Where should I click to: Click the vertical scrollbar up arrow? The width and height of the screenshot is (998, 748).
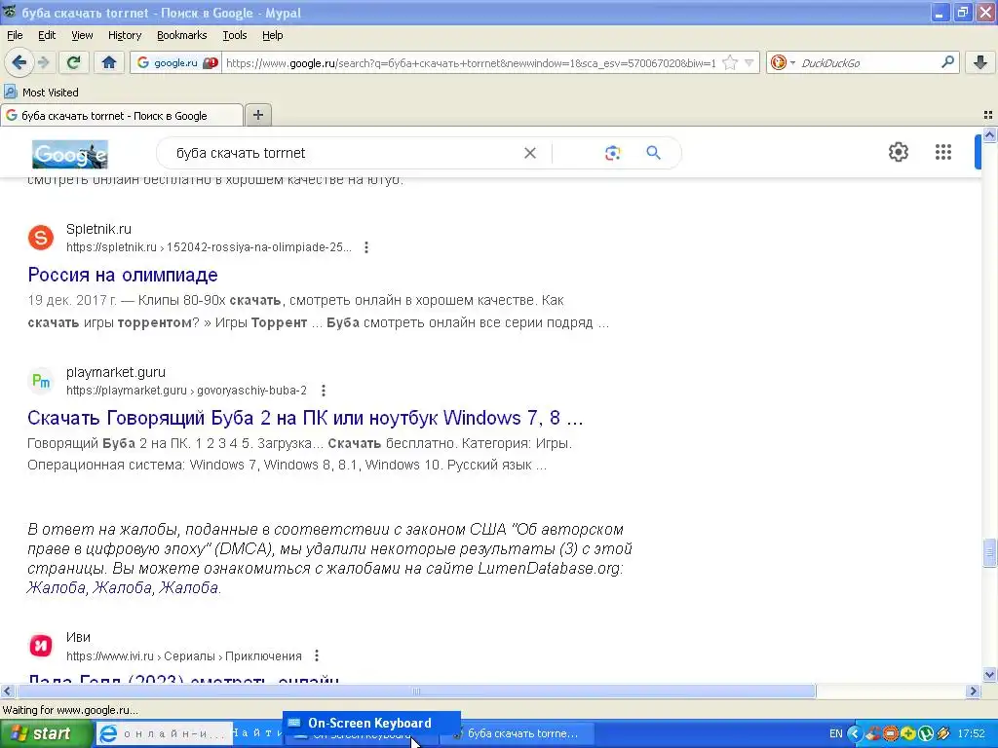989,134
